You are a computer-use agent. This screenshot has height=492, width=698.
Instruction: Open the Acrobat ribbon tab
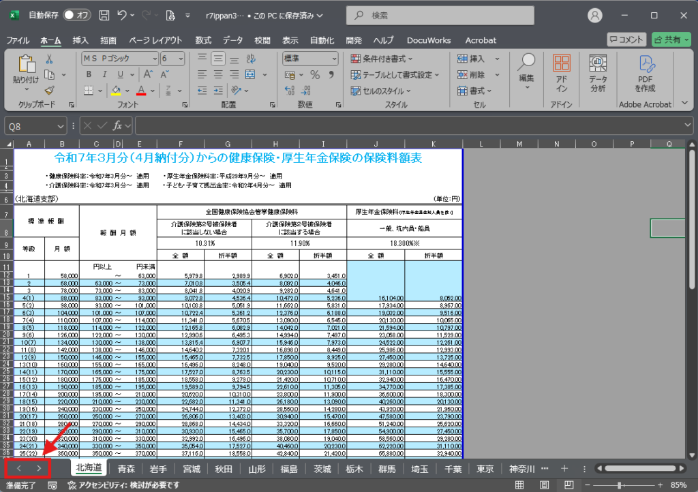[x=481, y=40]
